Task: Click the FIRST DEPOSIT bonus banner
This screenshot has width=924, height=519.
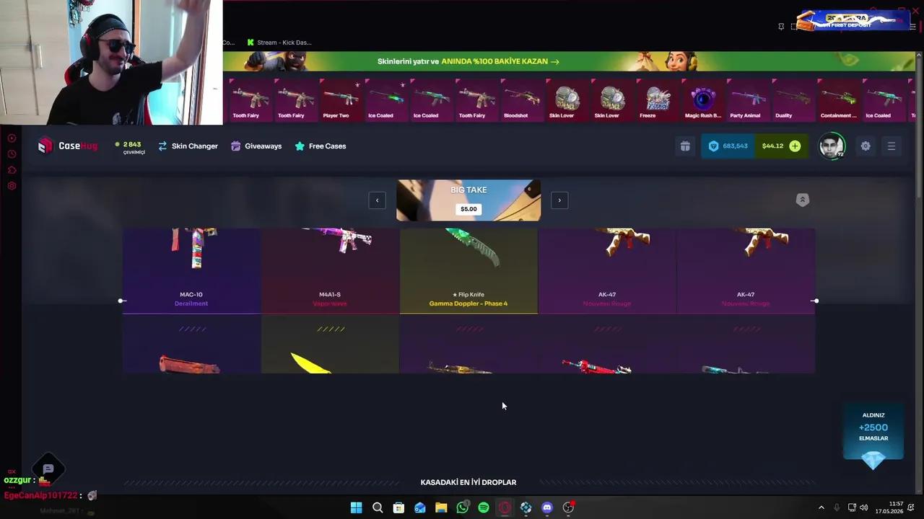Action: (852, 20)
